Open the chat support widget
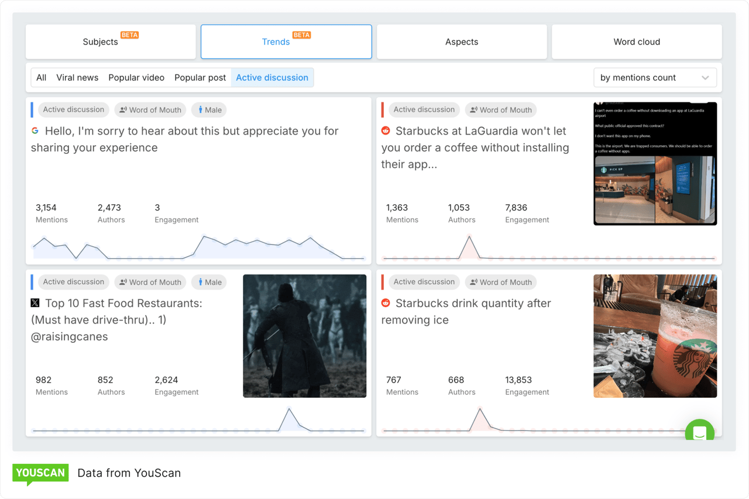 [x=699, y=433]
